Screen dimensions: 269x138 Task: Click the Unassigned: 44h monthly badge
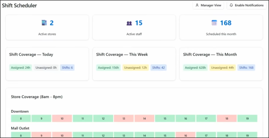tap(223, 68)
